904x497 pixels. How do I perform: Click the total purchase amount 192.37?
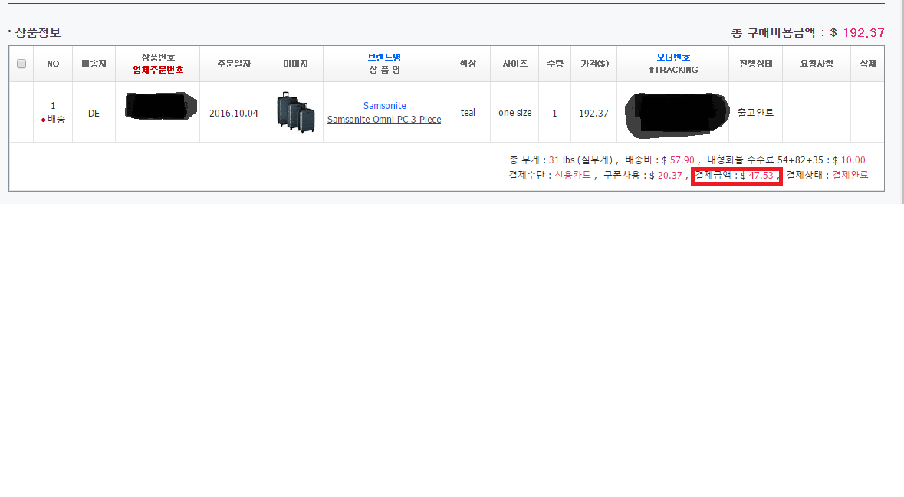(x=863, y=33)
